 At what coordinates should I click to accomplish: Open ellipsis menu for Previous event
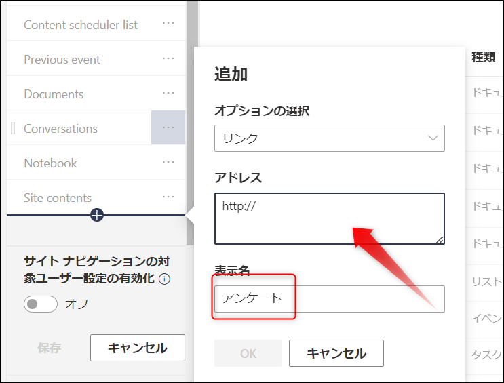168,58
